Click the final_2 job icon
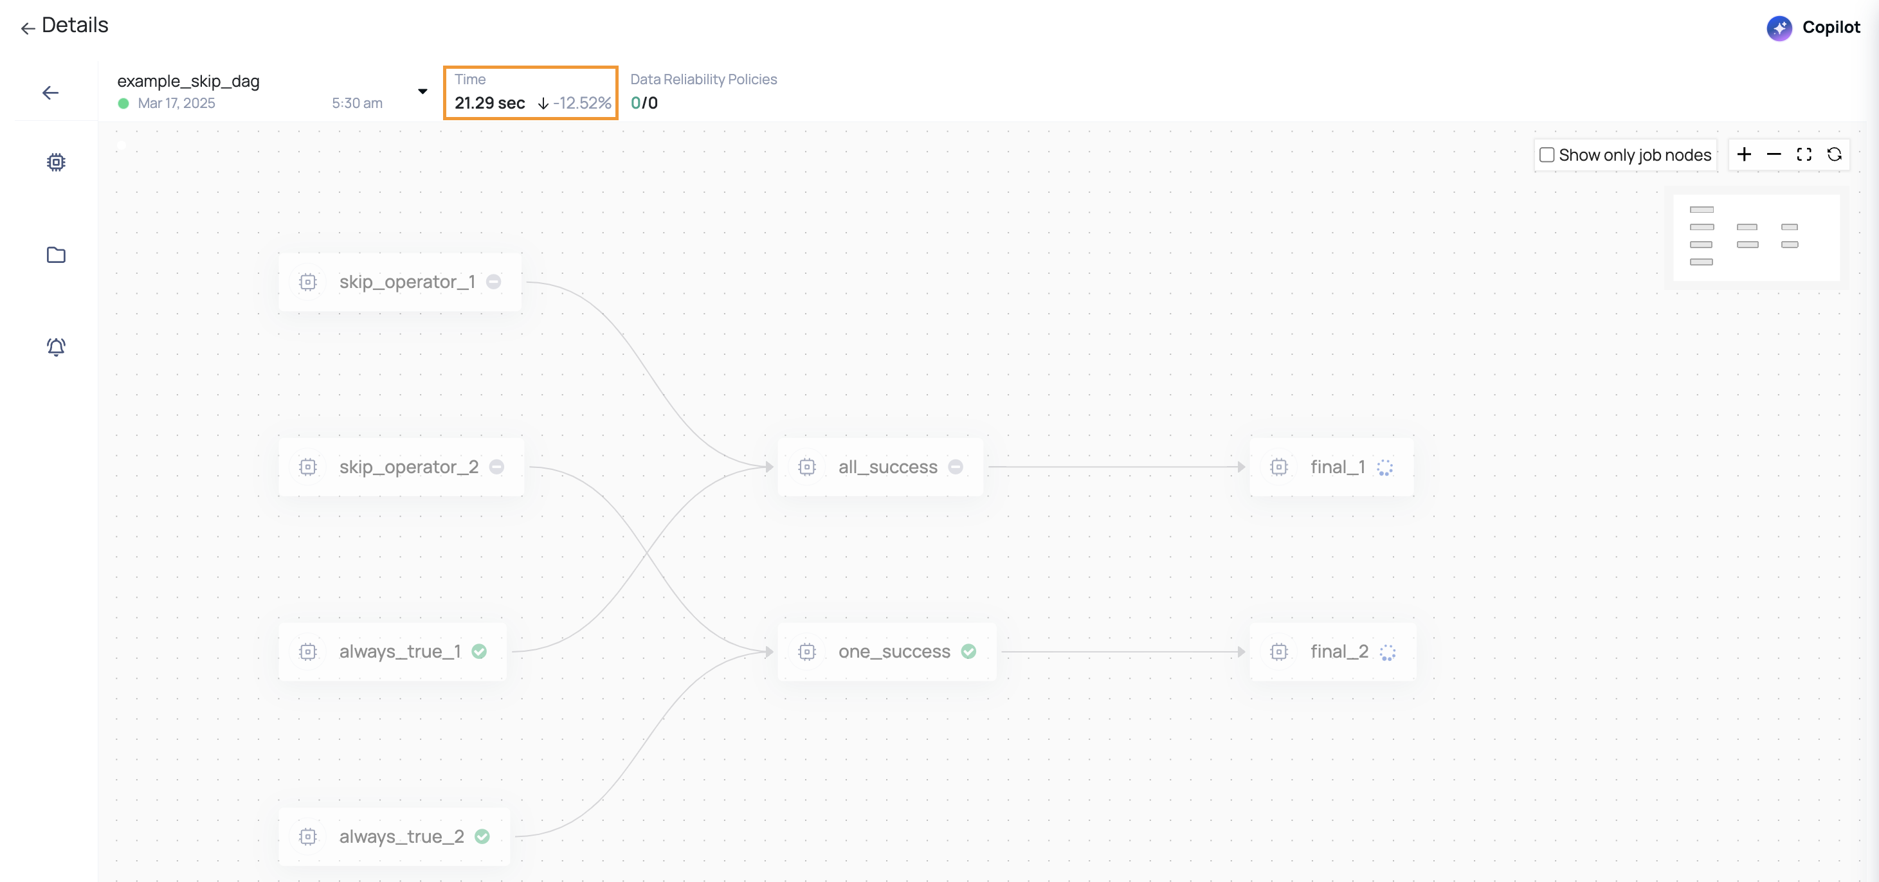 1278,652
